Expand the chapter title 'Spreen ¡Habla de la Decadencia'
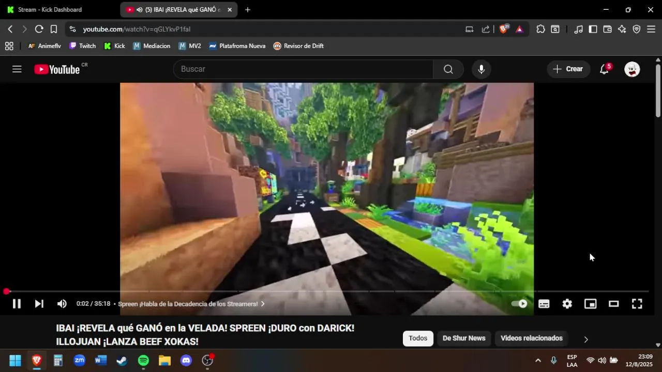 pos(191,304)
